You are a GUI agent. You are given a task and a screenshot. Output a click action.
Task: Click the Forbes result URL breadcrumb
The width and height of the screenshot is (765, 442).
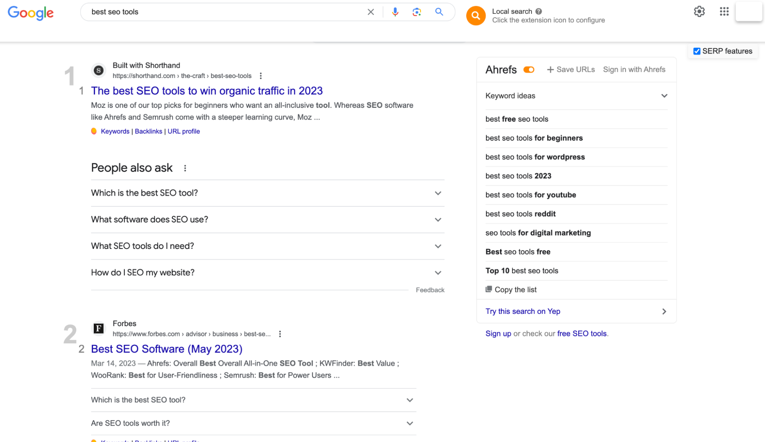[x=191, y=334]
